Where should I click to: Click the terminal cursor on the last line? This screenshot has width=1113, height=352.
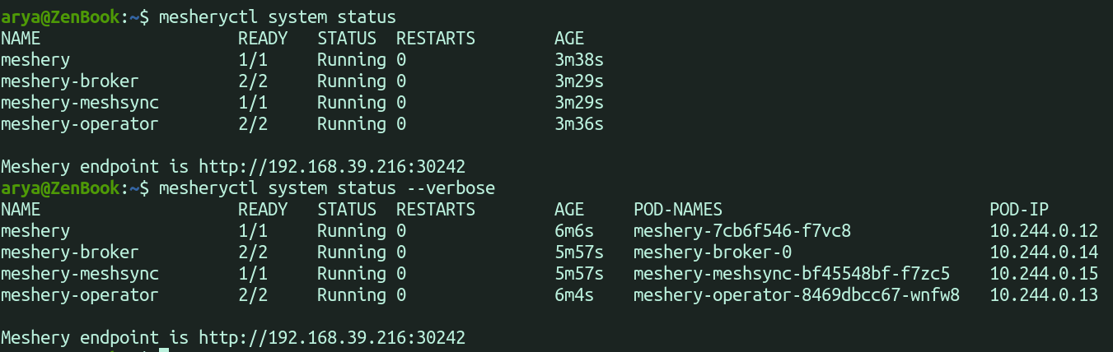(164, 350)
